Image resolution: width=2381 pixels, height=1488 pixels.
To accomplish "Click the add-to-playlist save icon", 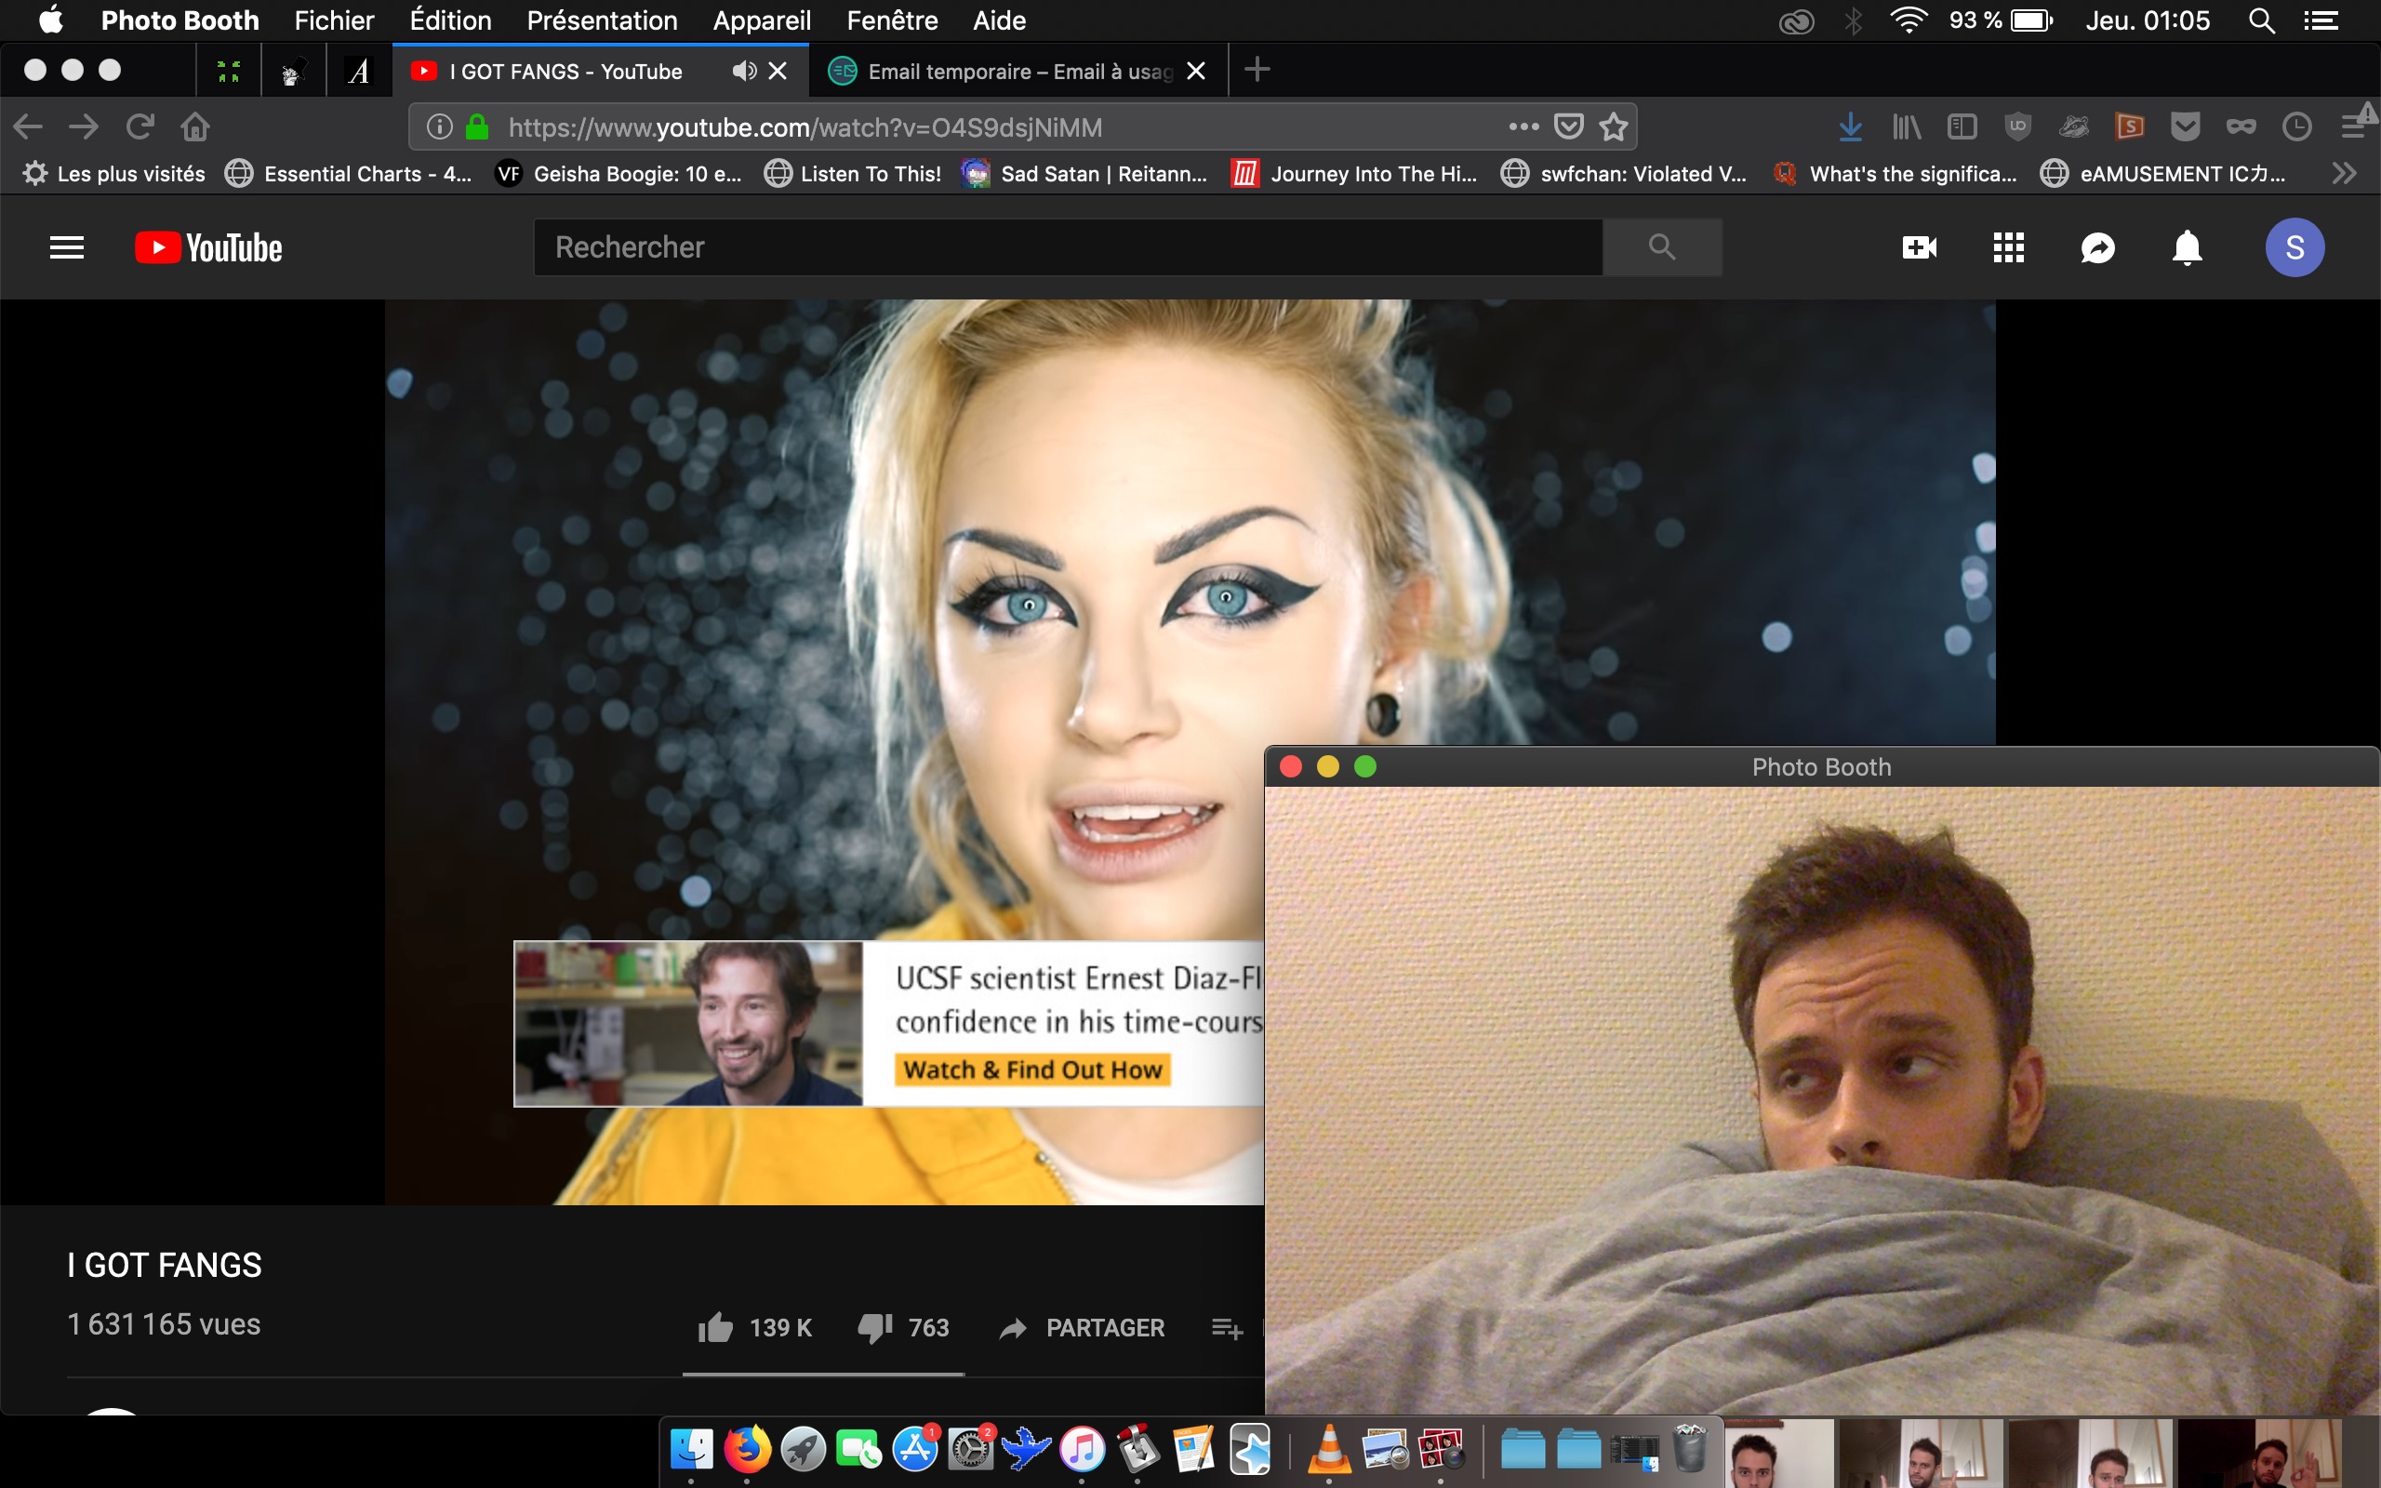I will pyautogui.click(x=1227, y=1329).
